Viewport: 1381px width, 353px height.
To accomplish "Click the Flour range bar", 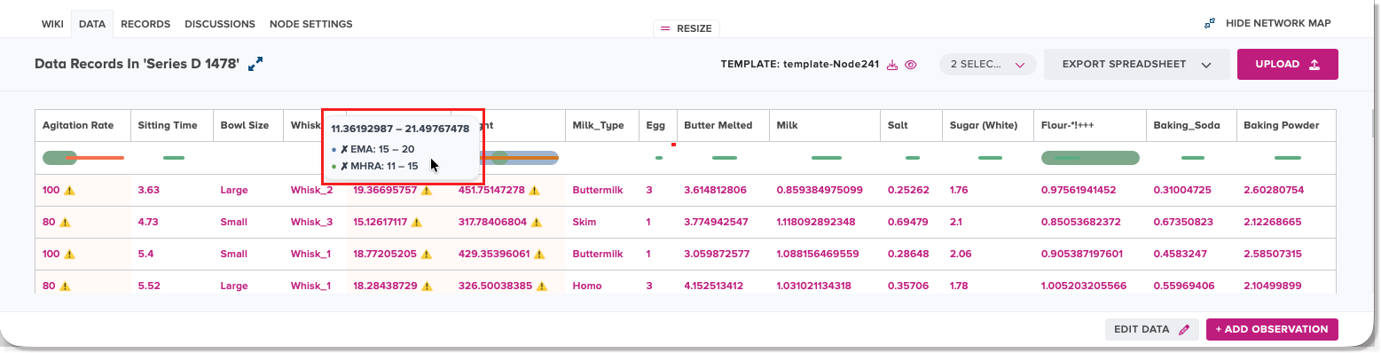I will point(1090,158).
